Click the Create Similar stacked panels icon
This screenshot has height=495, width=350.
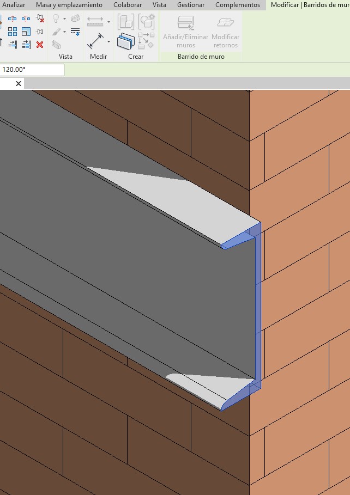[x=125, y=41]
